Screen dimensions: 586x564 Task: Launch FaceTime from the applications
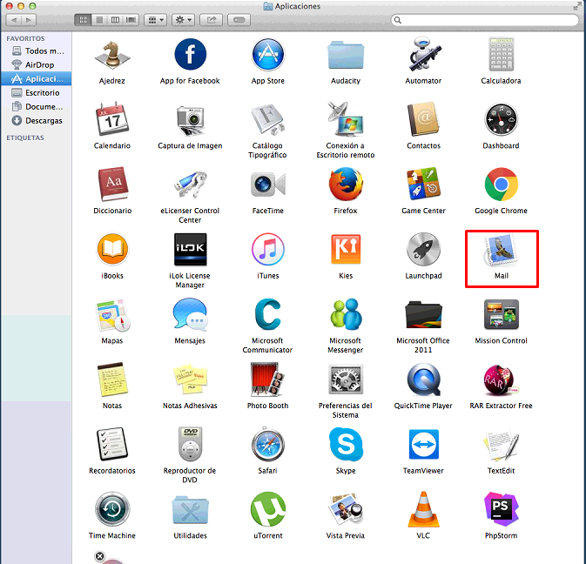[x=268, y=185]
